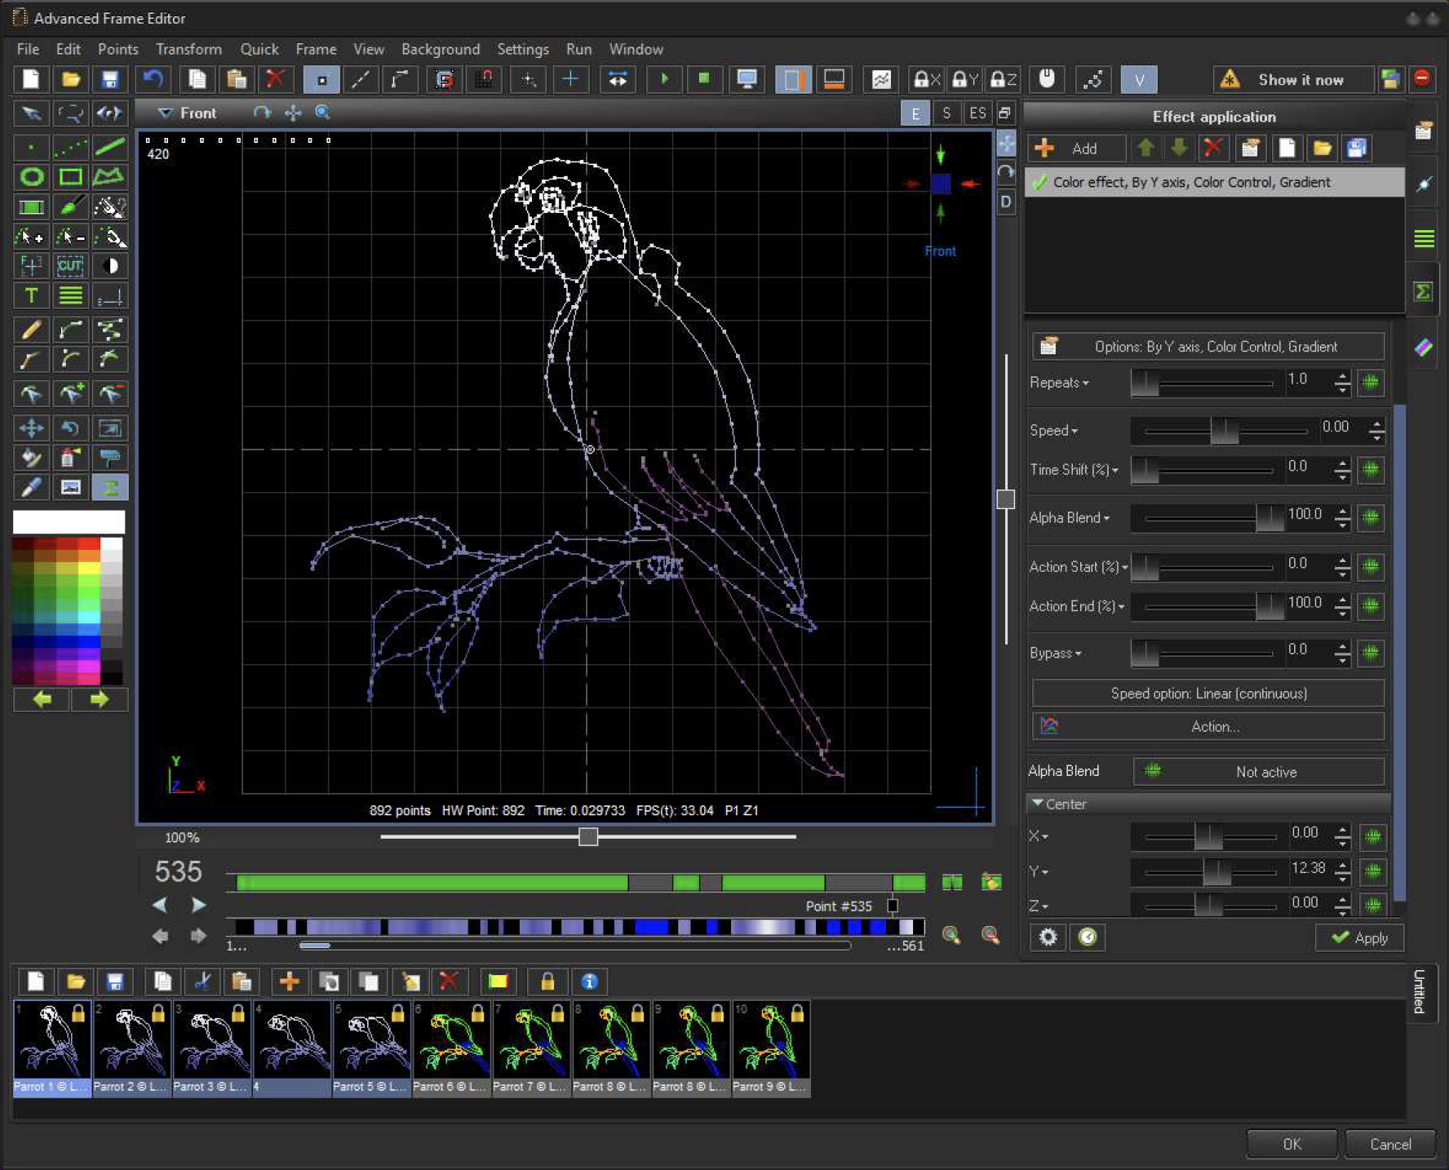Viewport: 1449px width, 1170px height.
Task: Open the Transform menu
Action: pos(188,49)
